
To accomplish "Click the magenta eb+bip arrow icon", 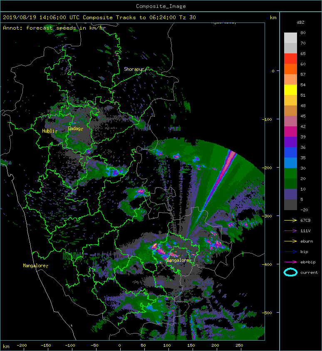I will pyautogui.click(x=290, y=262).
